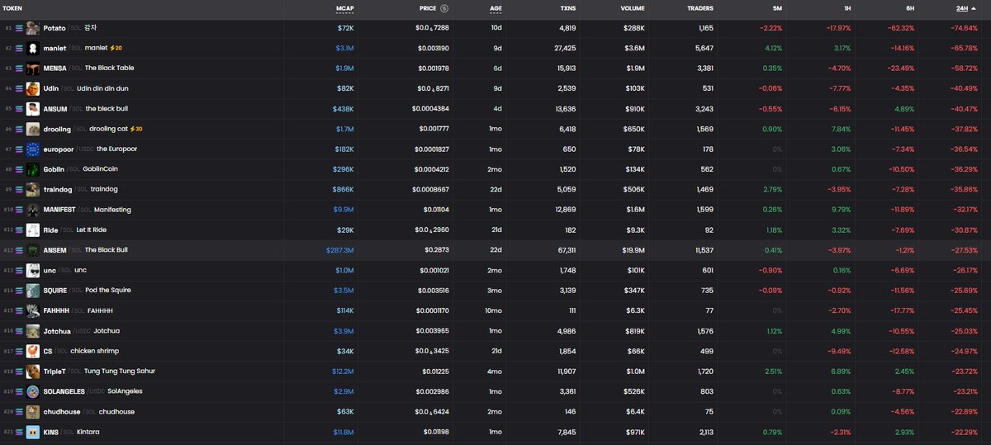
Task: Click the $12.2M market cap of TripleT
Action: [343, 372]
